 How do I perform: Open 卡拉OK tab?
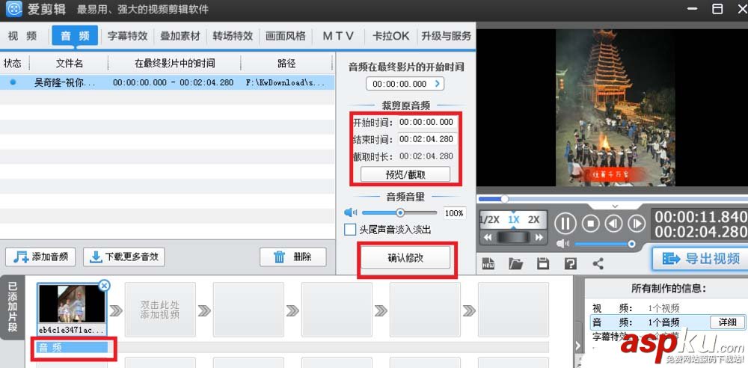point(390,36)
